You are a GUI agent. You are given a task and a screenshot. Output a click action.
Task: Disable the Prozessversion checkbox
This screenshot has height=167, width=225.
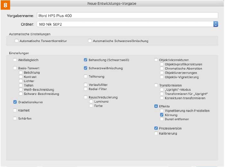coord(156,128)
